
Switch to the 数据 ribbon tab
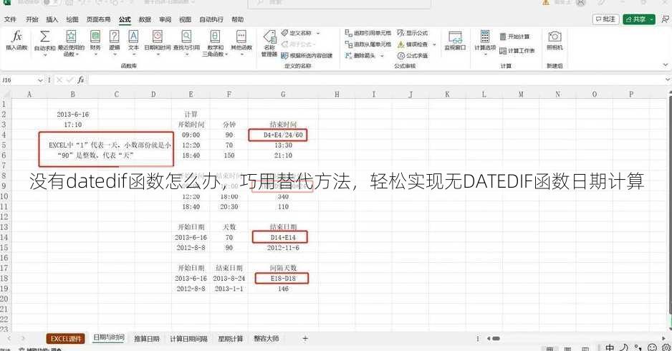[145, 19]
